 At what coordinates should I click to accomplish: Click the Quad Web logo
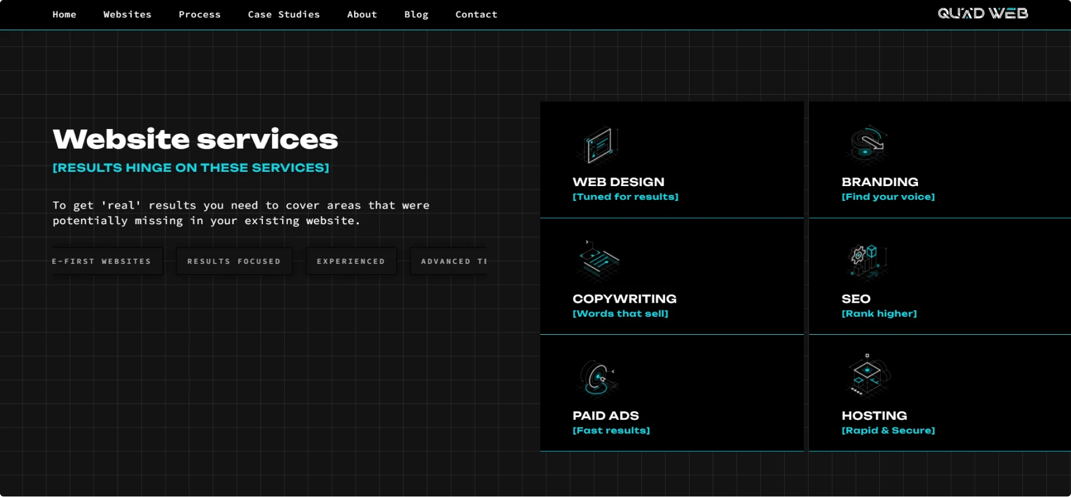[x=983, y=13]
